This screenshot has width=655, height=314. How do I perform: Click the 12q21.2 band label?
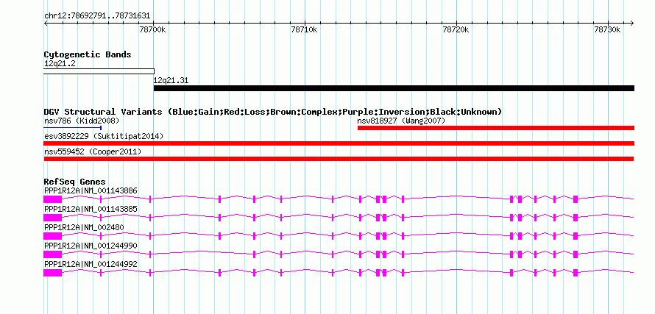point(60,64)
